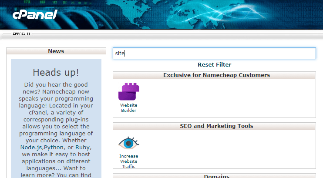This screenshot has width=323, height=178.
Task: Click the 'CPANEL 11' version label
Action: click(x=21, y=34)
